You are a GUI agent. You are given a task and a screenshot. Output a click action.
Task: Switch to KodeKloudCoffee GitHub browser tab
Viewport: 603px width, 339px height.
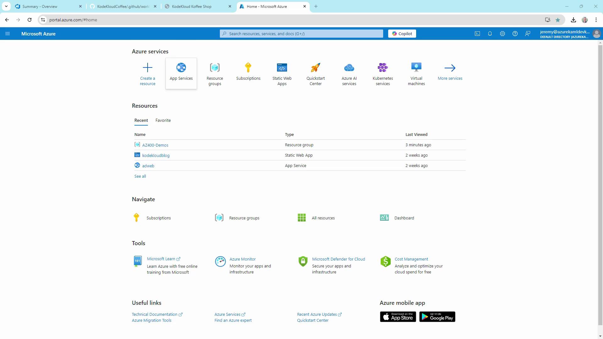(123, 6)
